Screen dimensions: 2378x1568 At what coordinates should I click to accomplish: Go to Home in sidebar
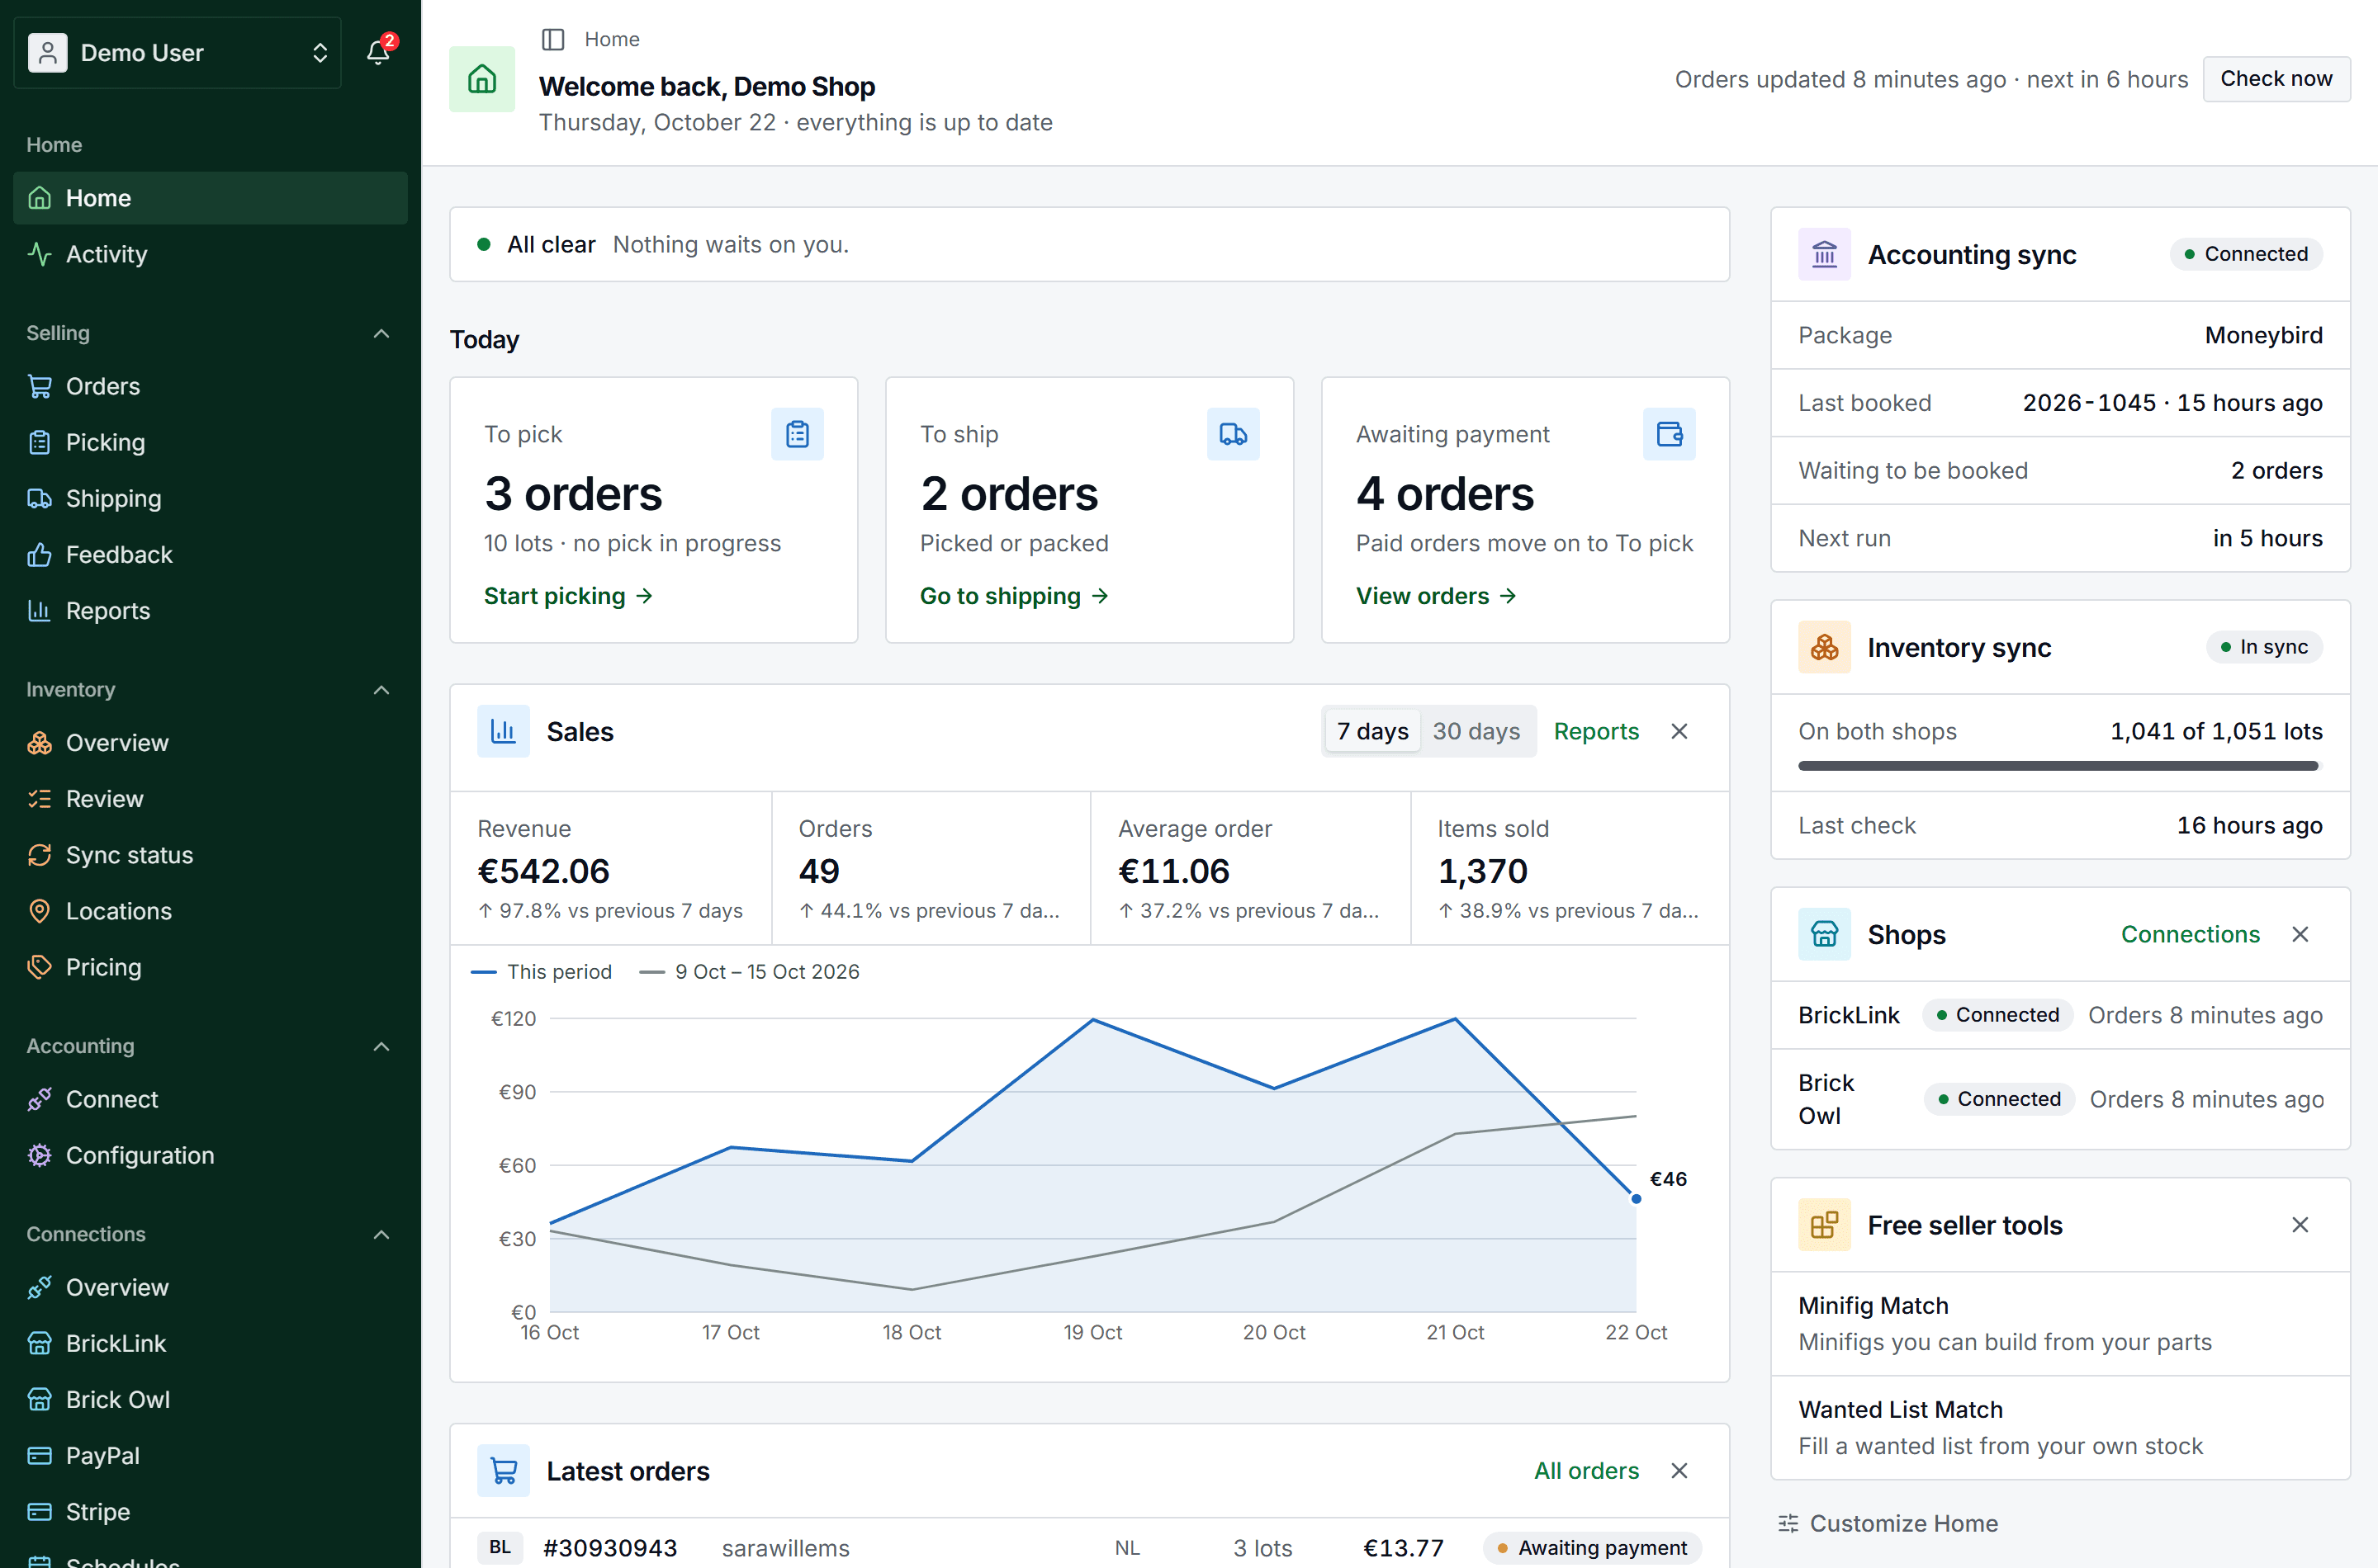pyautogui.click(x=210, y=198)
